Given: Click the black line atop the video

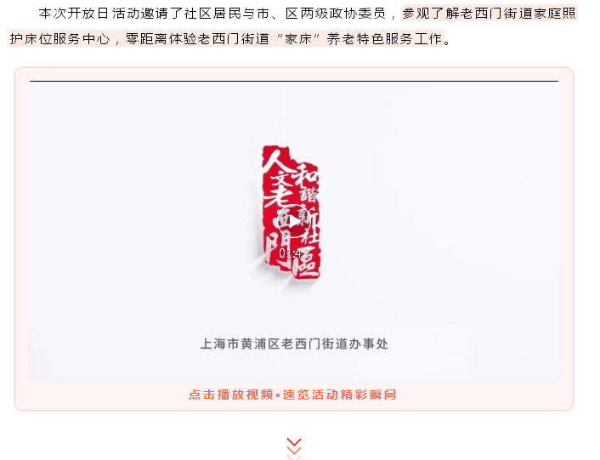Looking at the screenshot, I should click(294, 81).
